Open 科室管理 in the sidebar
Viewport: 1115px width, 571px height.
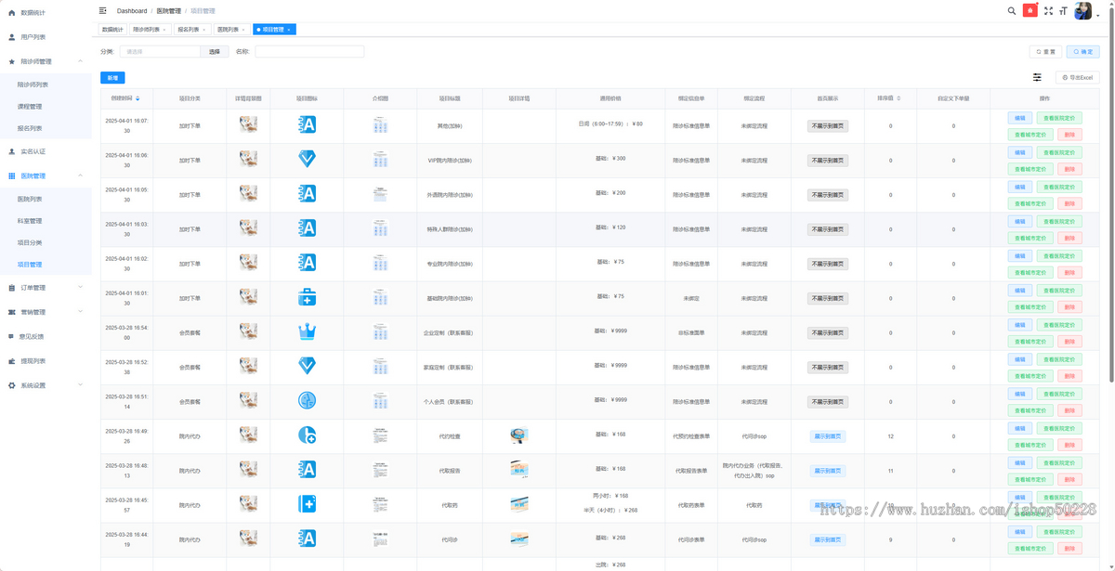pos(30,221)
